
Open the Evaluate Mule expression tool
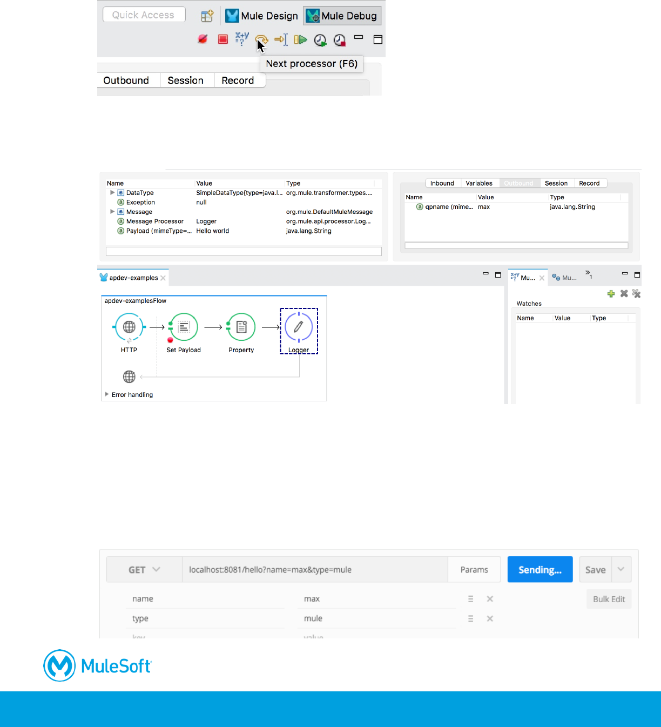242,38
